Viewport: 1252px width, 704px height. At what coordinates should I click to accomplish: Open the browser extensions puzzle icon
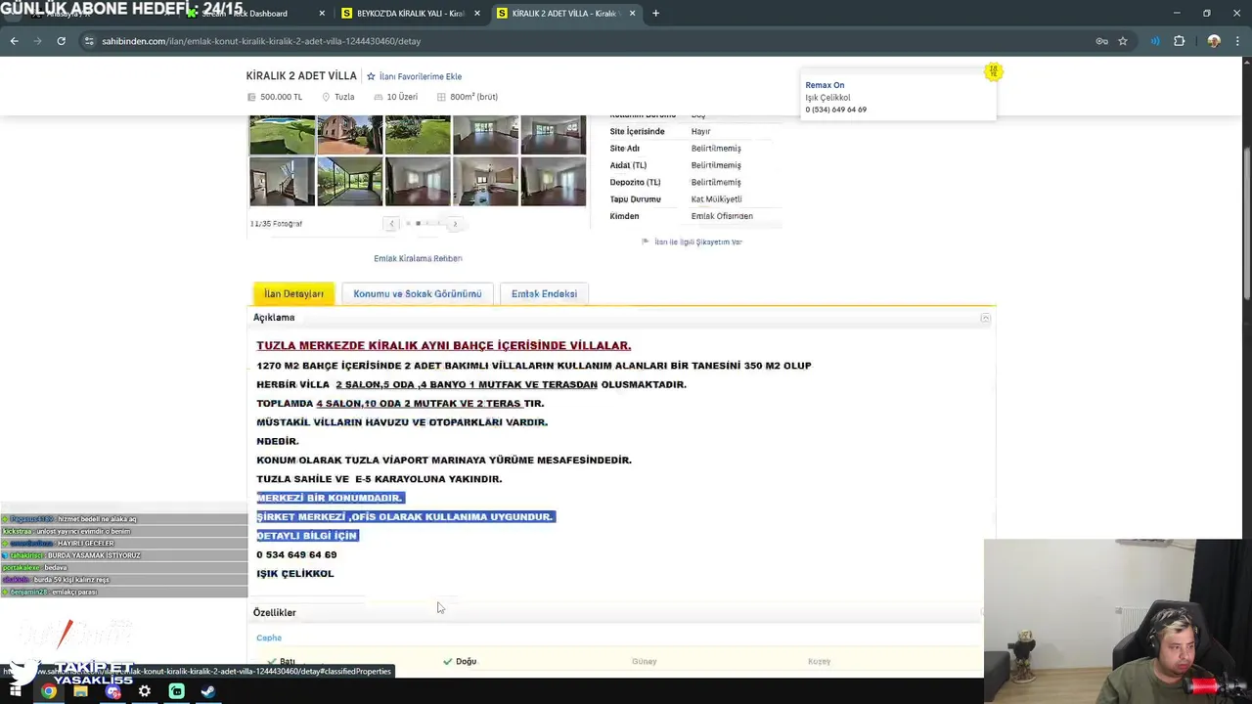1179,41
